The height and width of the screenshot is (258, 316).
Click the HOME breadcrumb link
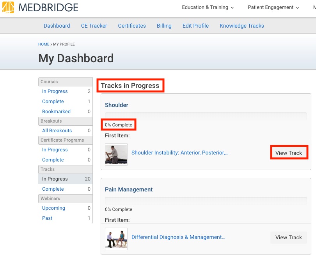[x=44, y=44]
